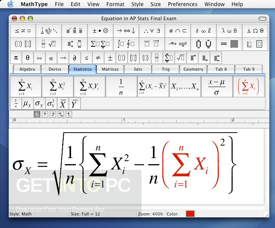Open the underbar and overbar templates palette
This screenshot has height=228, width=275.
click(152, 44)
